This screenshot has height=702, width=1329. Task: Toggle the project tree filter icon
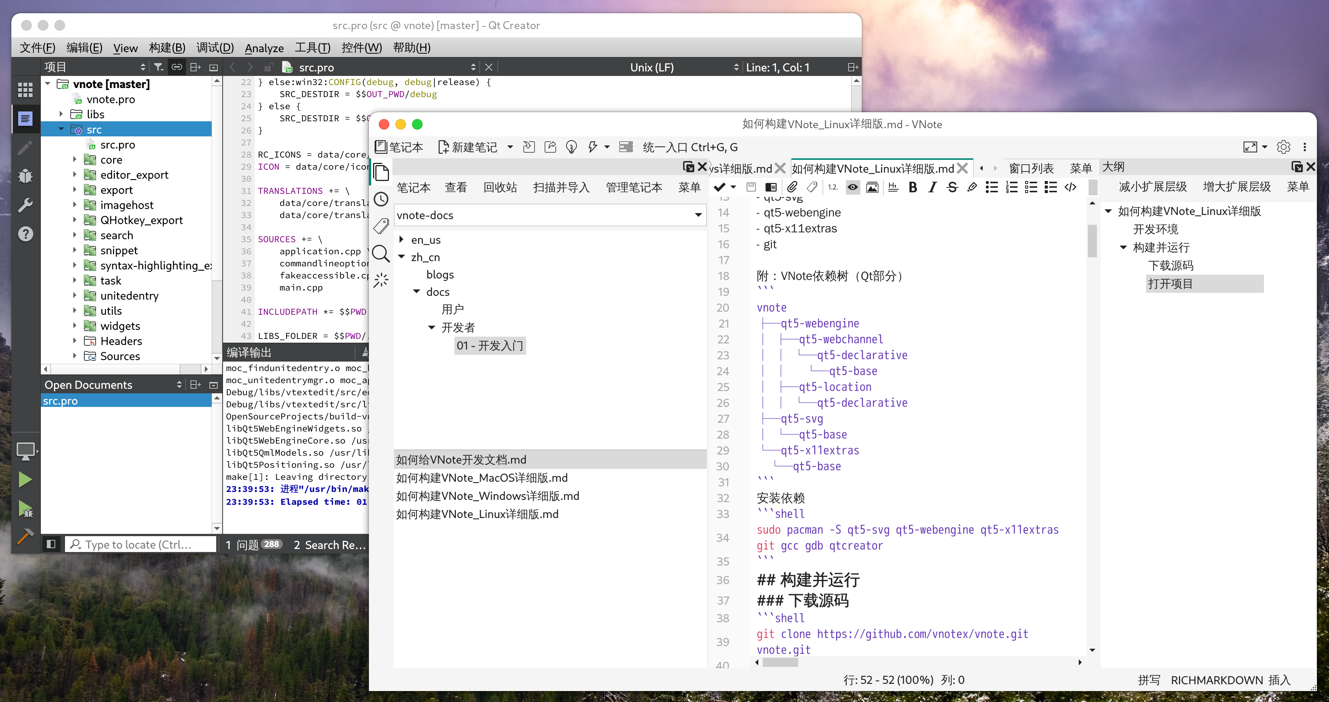pos(159,67)
